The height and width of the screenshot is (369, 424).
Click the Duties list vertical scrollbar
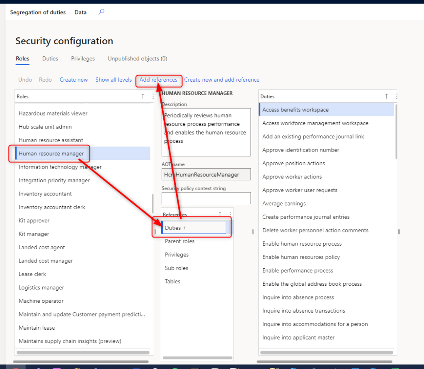(x=396, y=133)
